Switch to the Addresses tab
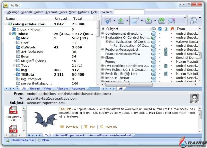Screen dimensions: 207x148 [x=78, y=89]
